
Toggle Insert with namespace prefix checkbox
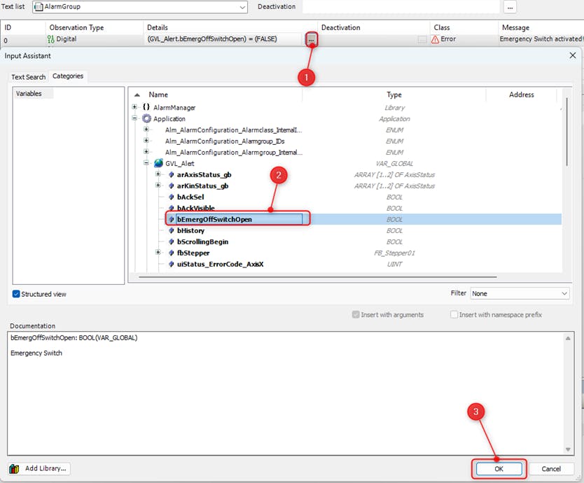click(454, 315)
